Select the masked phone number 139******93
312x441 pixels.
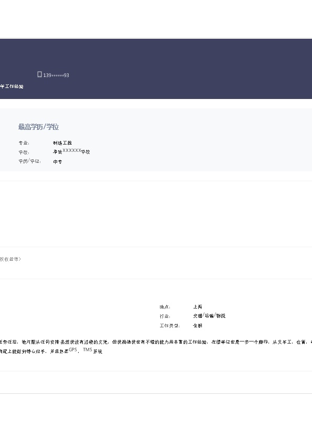click(x=56, y=75)
